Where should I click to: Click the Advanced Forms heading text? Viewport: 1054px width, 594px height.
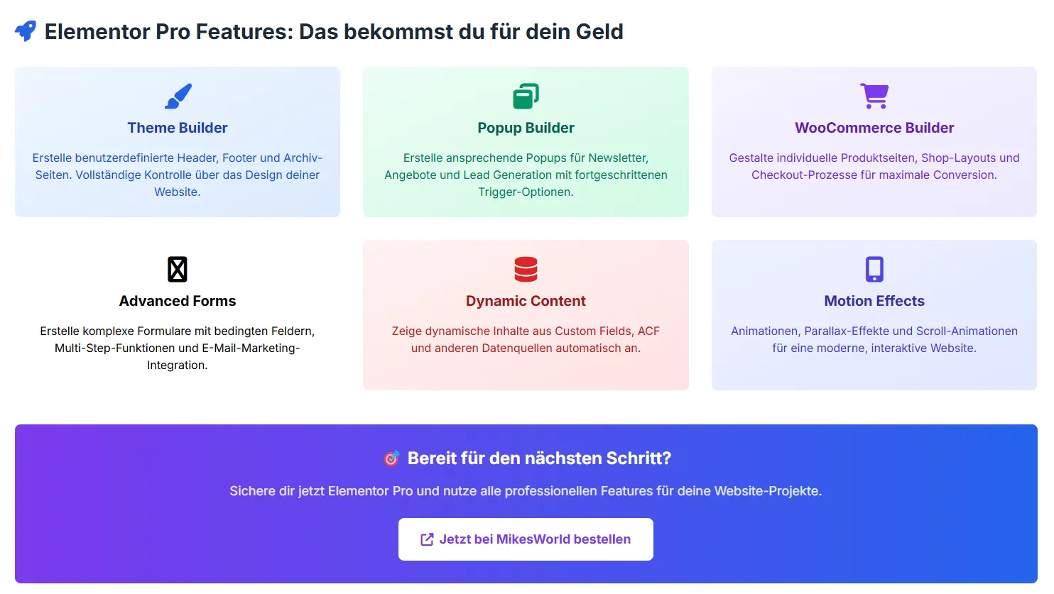(x=178, y=301)
